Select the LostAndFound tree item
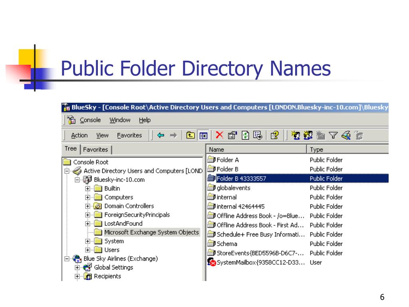409x307 pixels. click(123, 223)
